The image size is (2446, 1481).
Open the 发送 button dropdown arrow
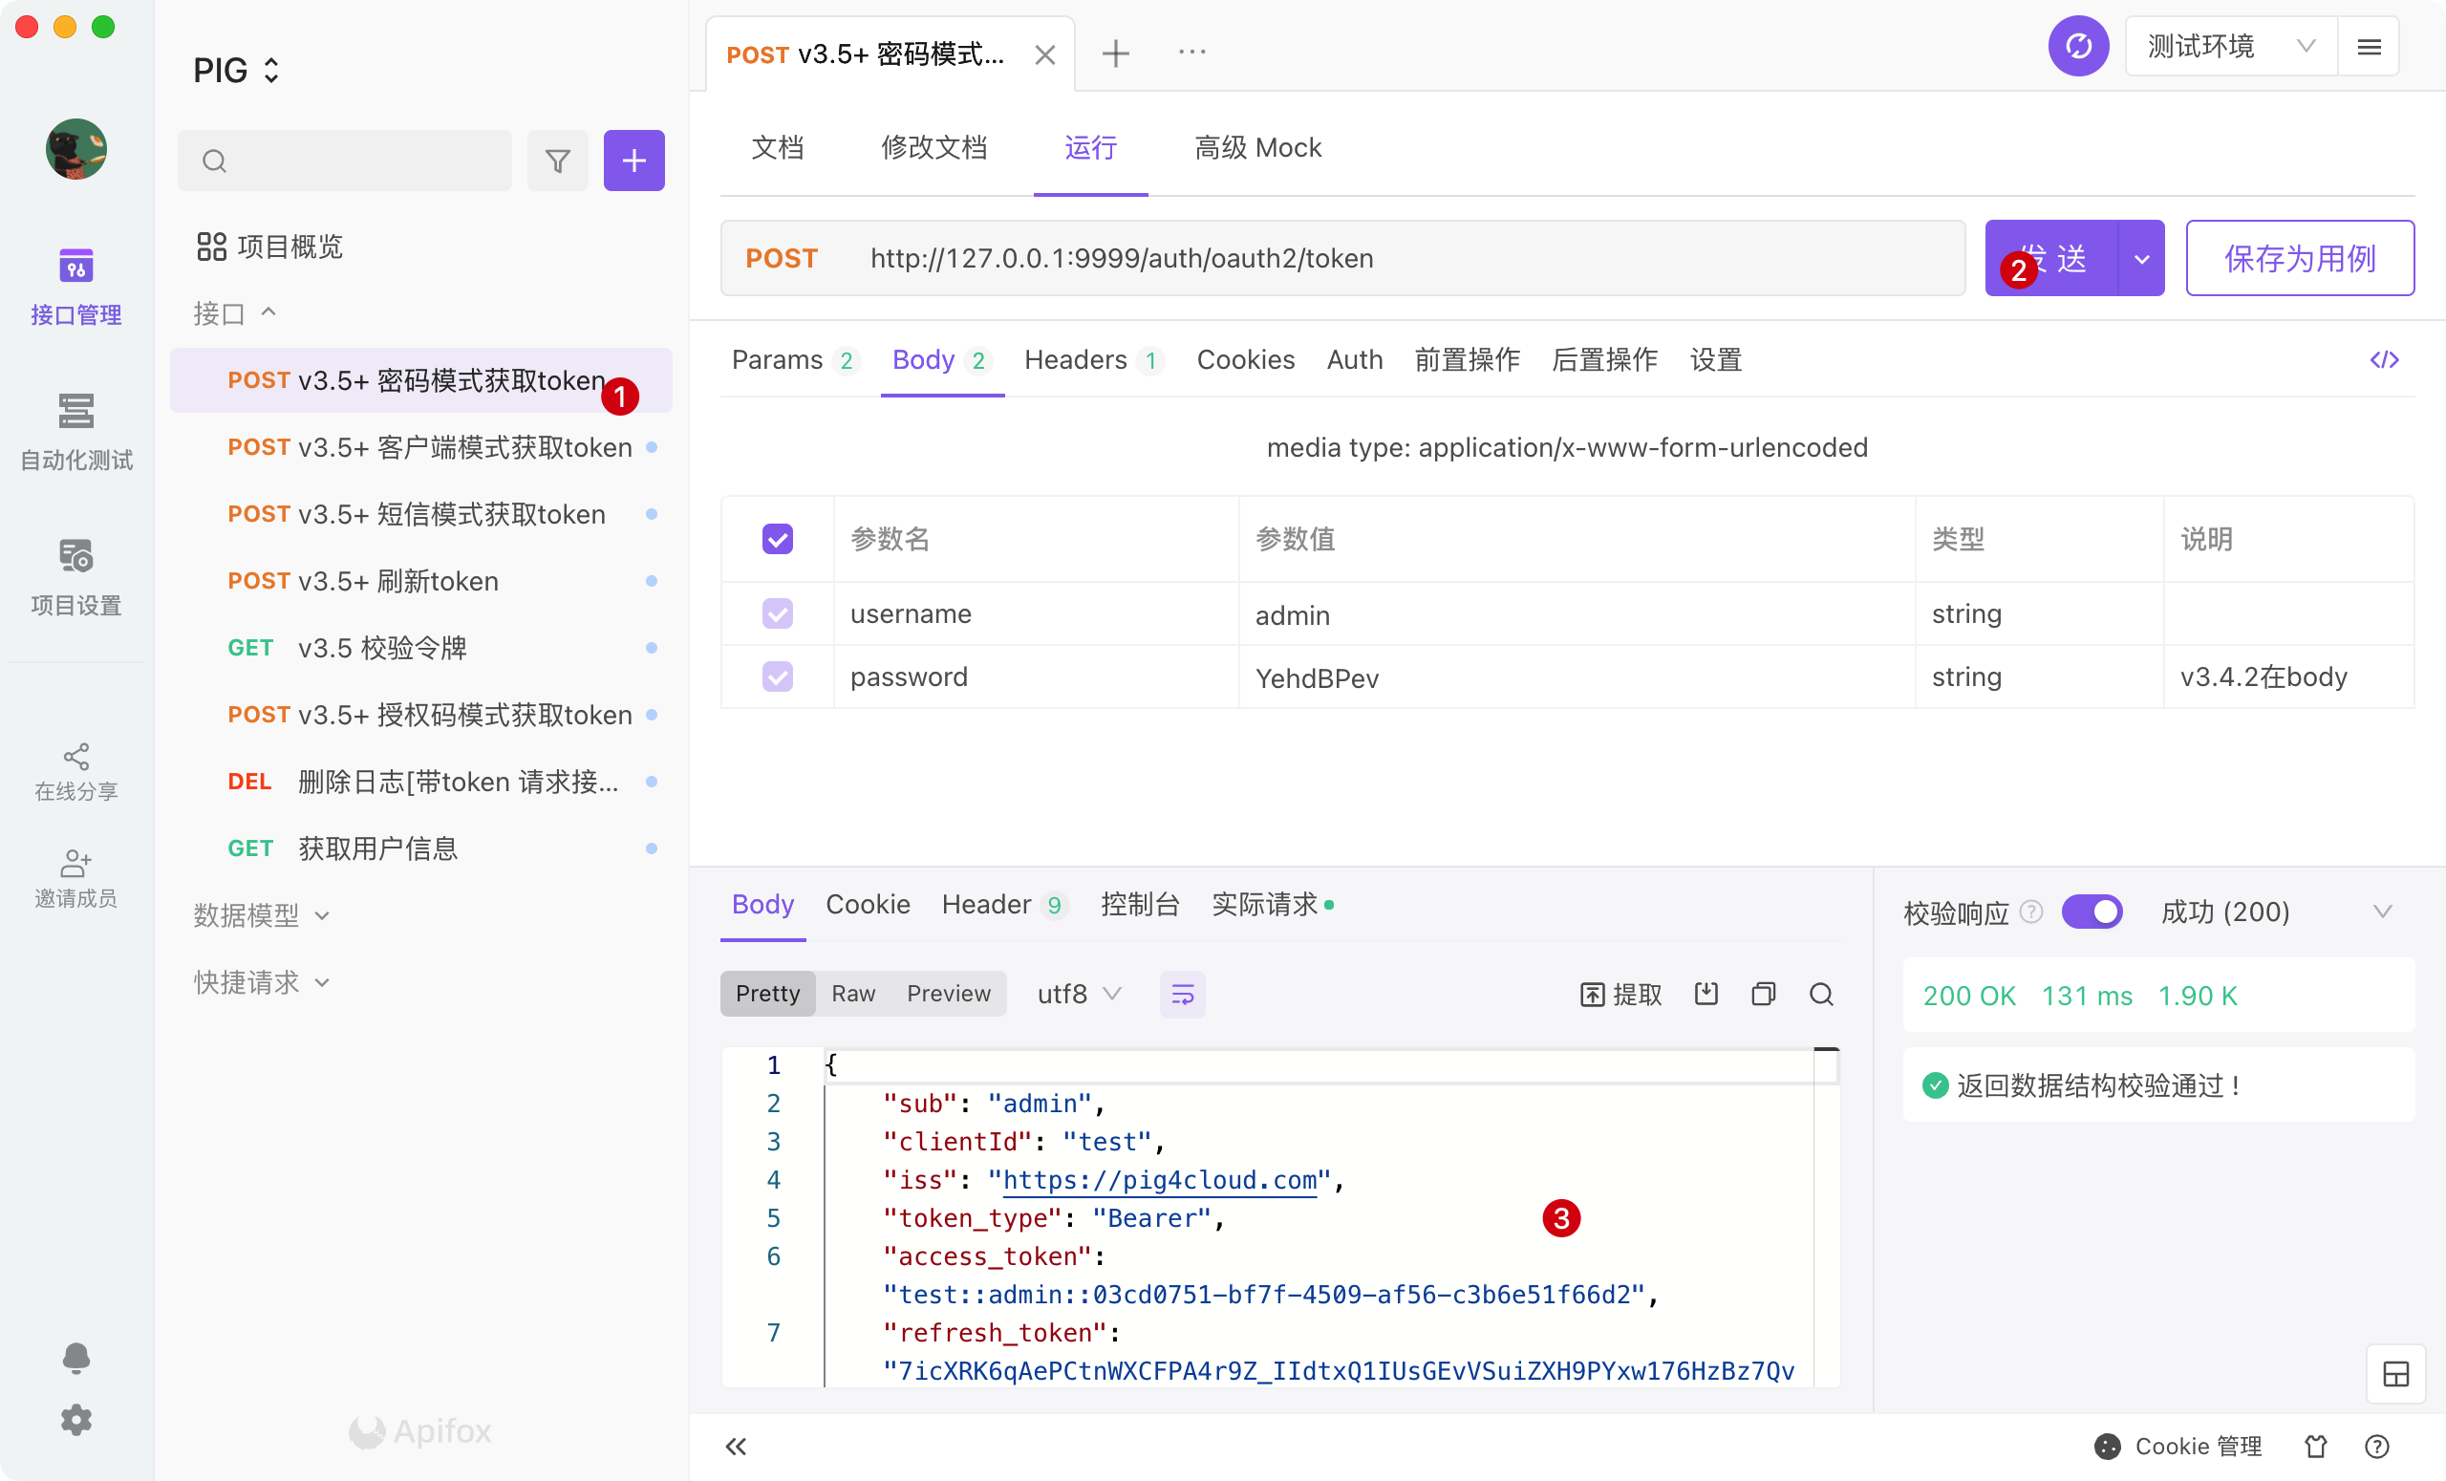[2141, 258]
